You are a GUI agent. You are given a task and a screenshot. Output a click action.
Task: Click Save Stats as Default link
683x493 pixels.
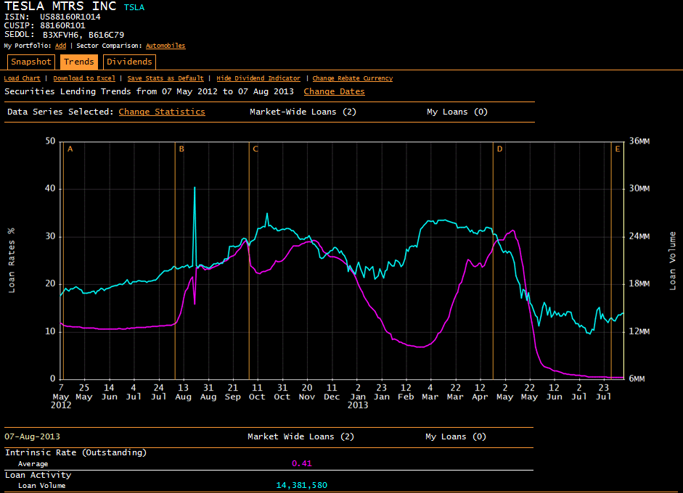tap(165, 78)
